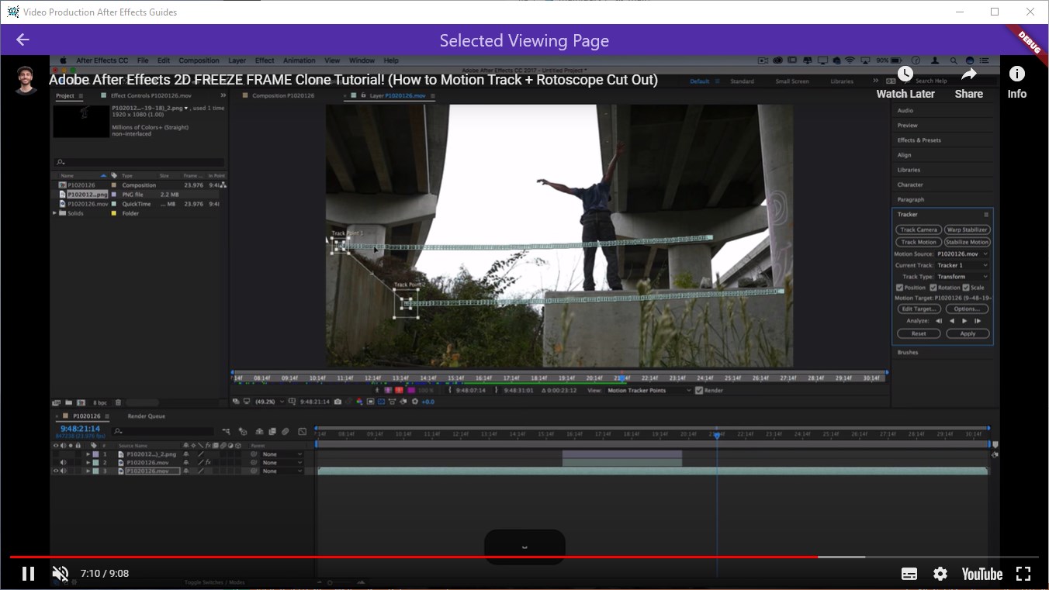Open the Current Track dropdown
Image resolution: width=1049 pixels, height=590 pixels.
(962, 265)
